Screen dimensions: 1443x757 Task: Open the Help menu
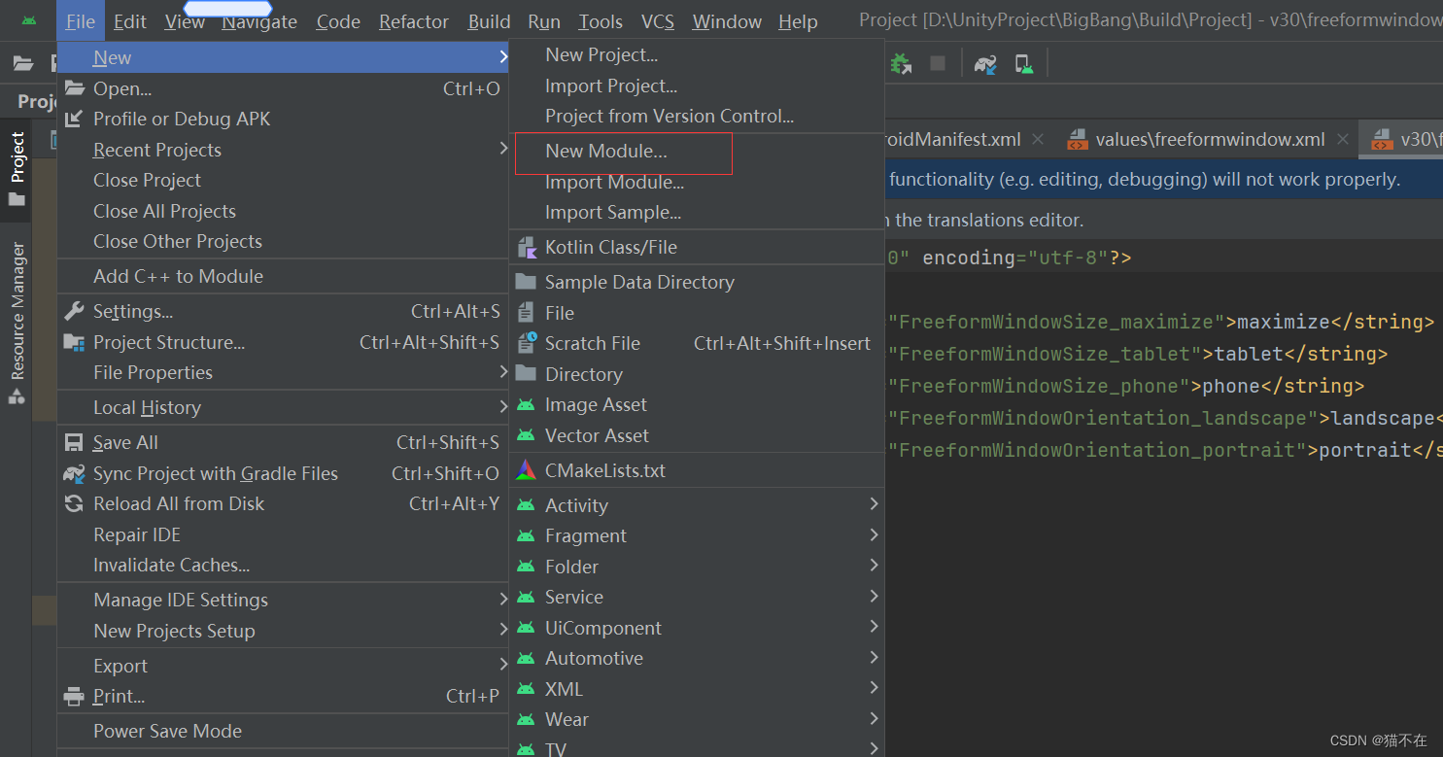coord(798,21)
